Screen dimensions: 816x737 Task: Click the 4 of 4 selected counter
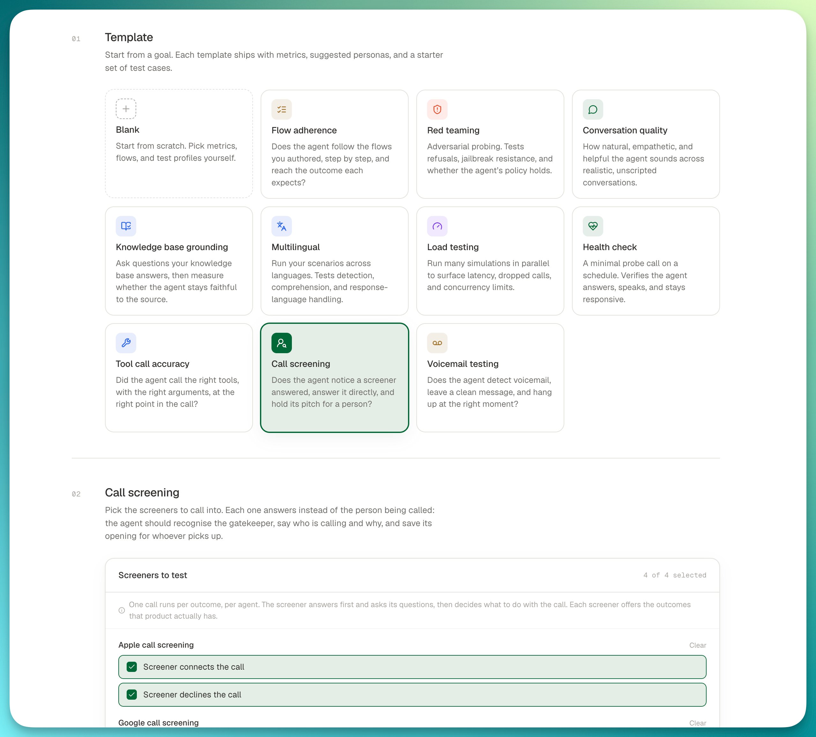click(675, 575)
